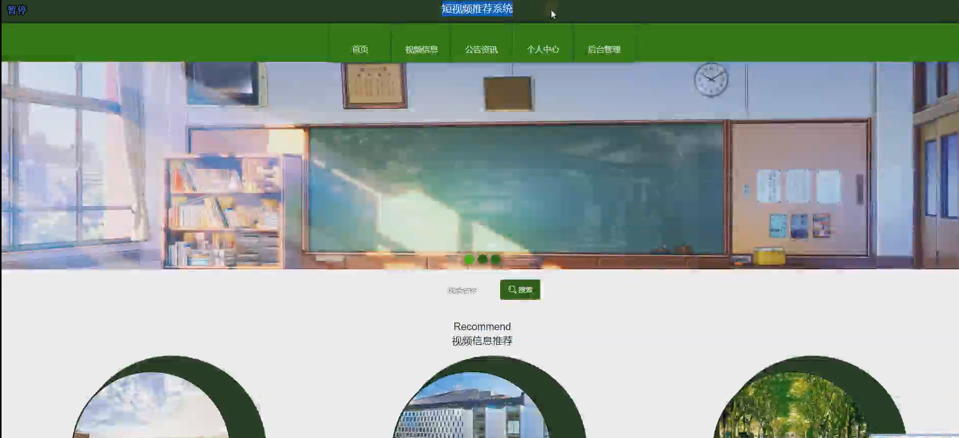Open 后台管理 in the navigation bar
The height and width of the screenshot is (438, 959).
click(604, 49)
